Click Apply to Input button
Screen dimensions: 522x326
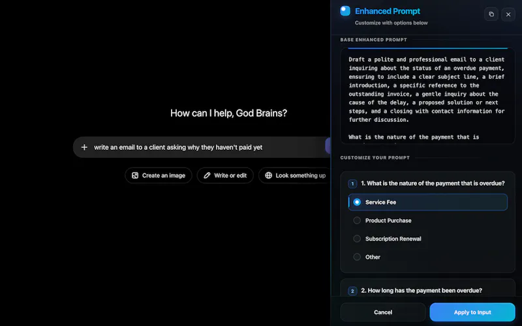pyautogui.click(x=472, y=312)
